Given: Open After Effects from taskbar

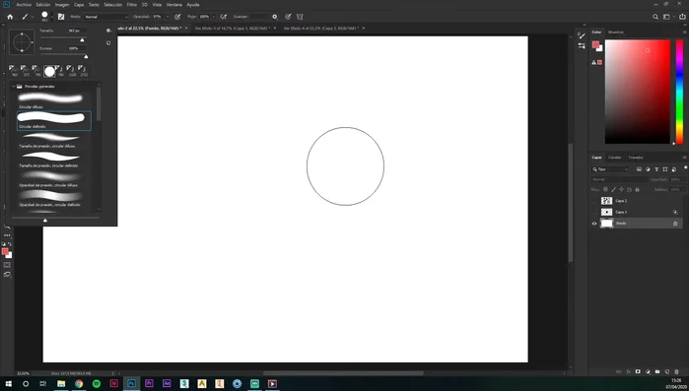Looking at the screenshot, I should (167, 383).
